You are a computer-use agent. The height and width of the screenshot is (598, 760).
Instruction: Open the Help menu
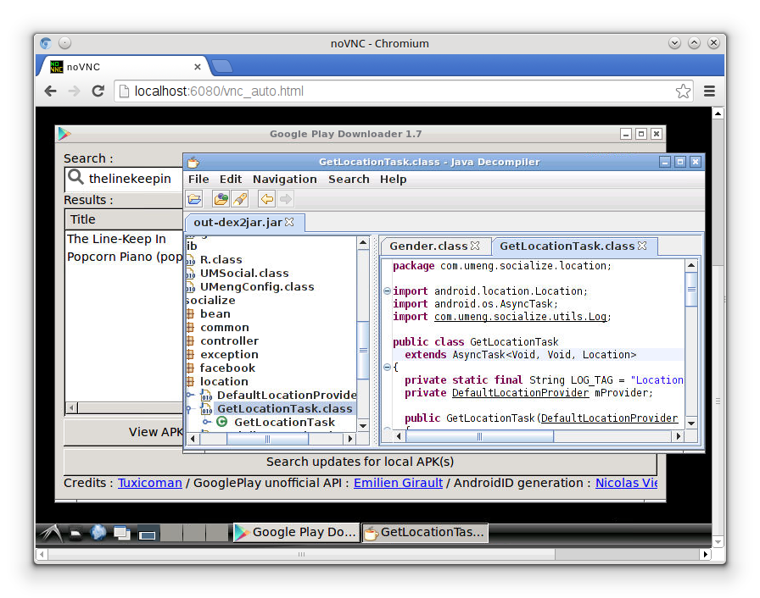coord(393,179)
